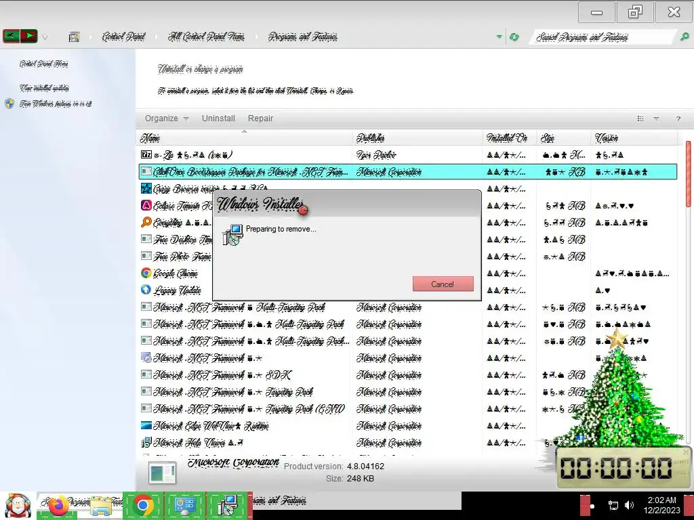
Task: Click the Windows Installer dialog package icon
Action: point(233,235)
